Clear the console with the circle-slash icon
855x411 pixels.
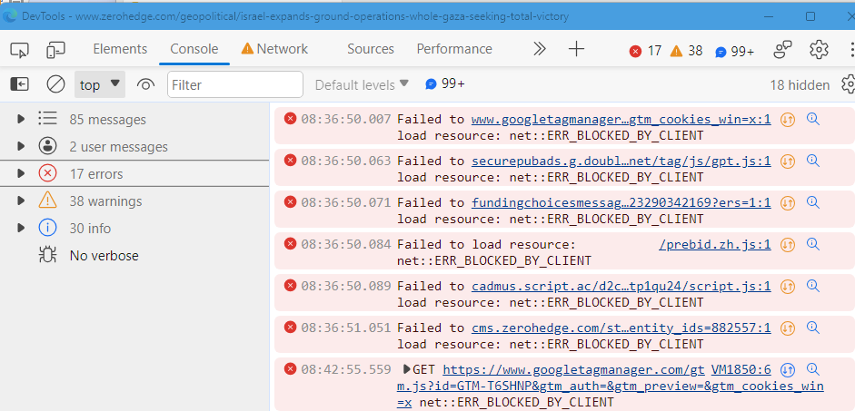pyautogui.click(x=55, y=84)
